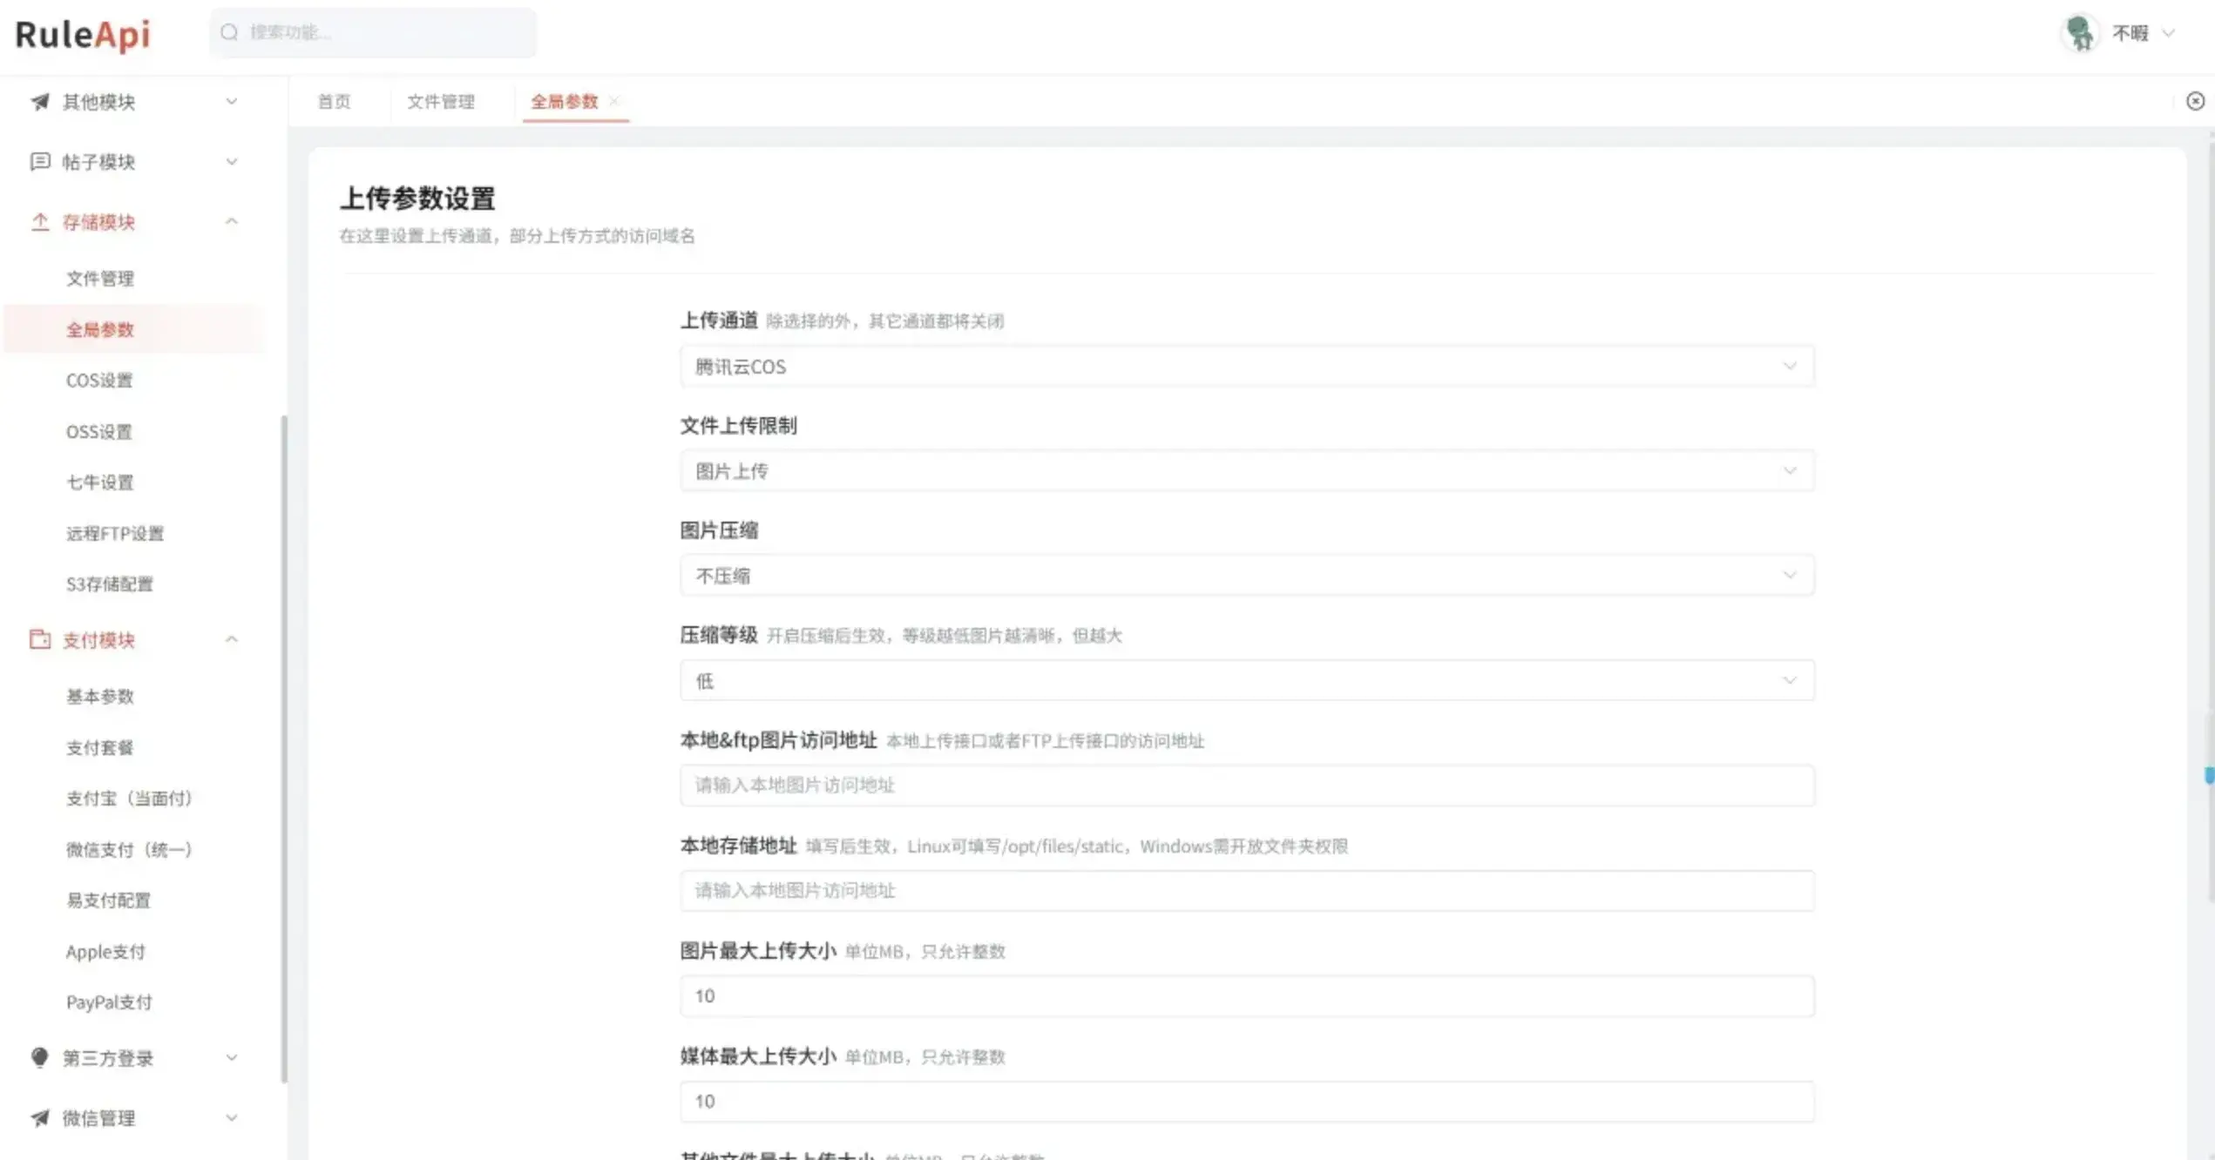Screen dimensions: 2215x1160
Task: Click the search magnifier icon
Action: [x=229, y=32]
